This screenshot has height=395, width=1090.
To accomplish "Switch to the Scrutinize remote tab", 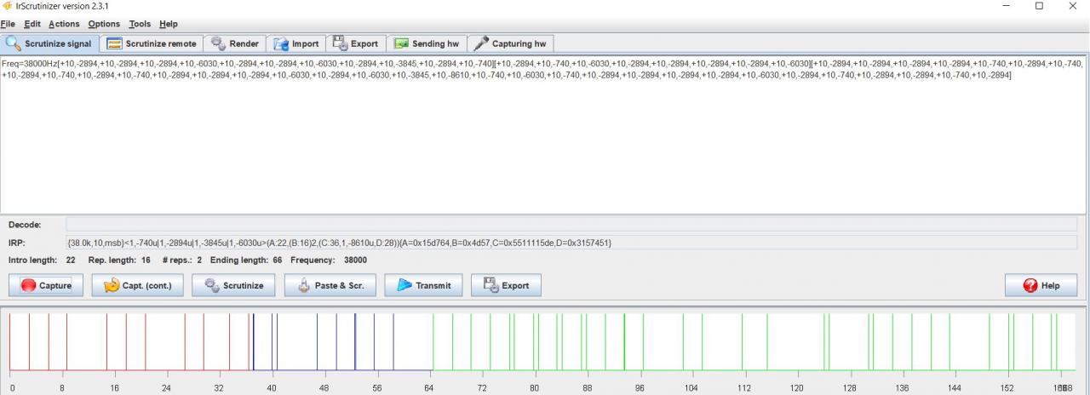I will point(152,43).
